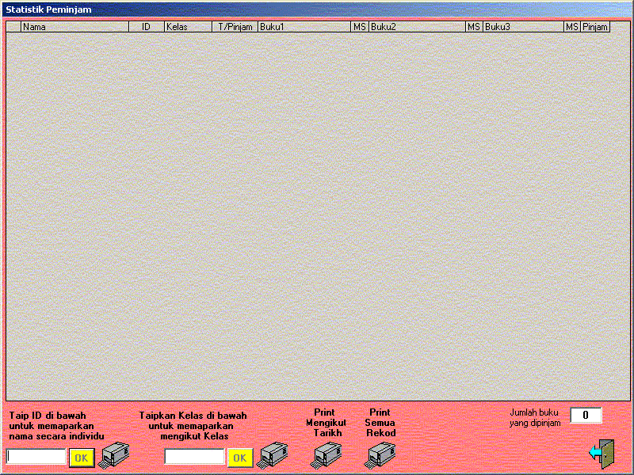This screenshot has height=475, width=634.
Task: Focus the ID text box under 'Taip ID di bawah'
Action: tap(36, 457)
